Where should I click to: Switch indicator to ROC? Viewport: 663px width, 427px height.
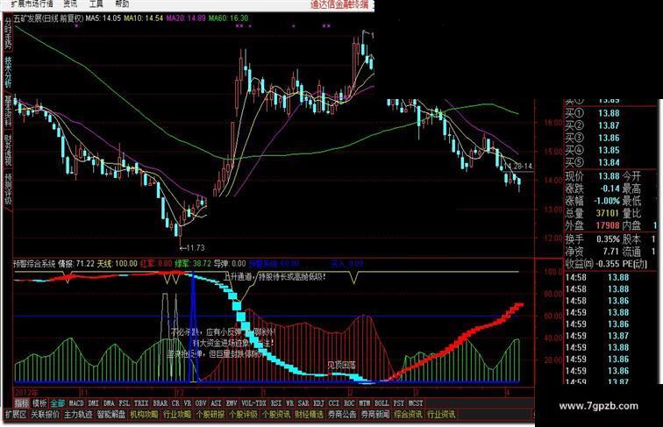tap(349, 403)
